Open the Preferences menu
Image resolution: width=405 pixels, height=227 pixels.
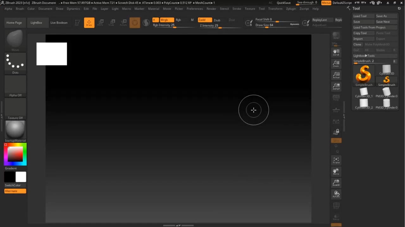(x=195, y=9)
